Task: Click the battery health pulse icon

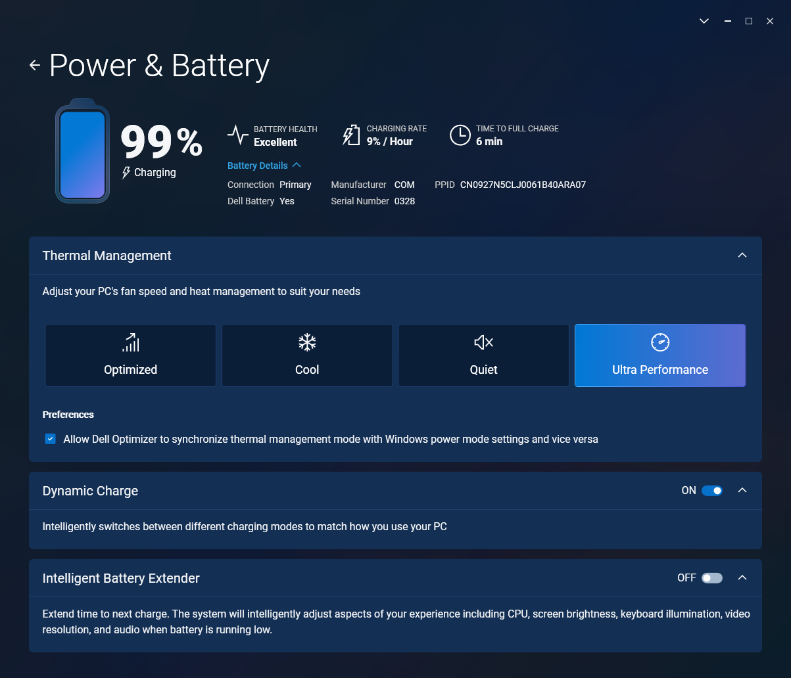Action: (238, 135)
